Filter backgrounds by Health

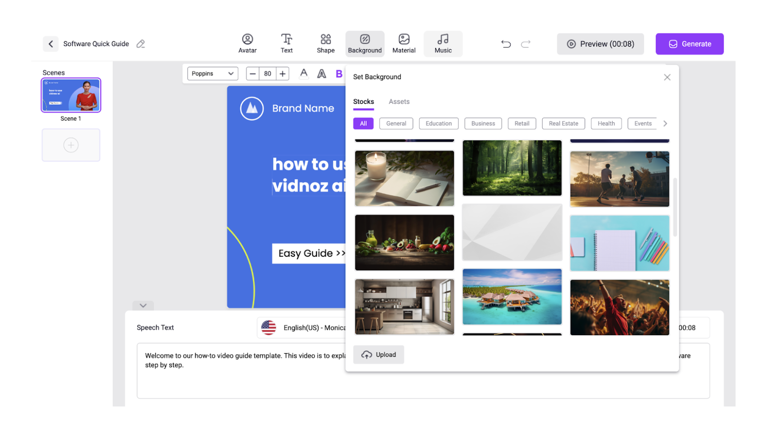(x=606, y=124)
